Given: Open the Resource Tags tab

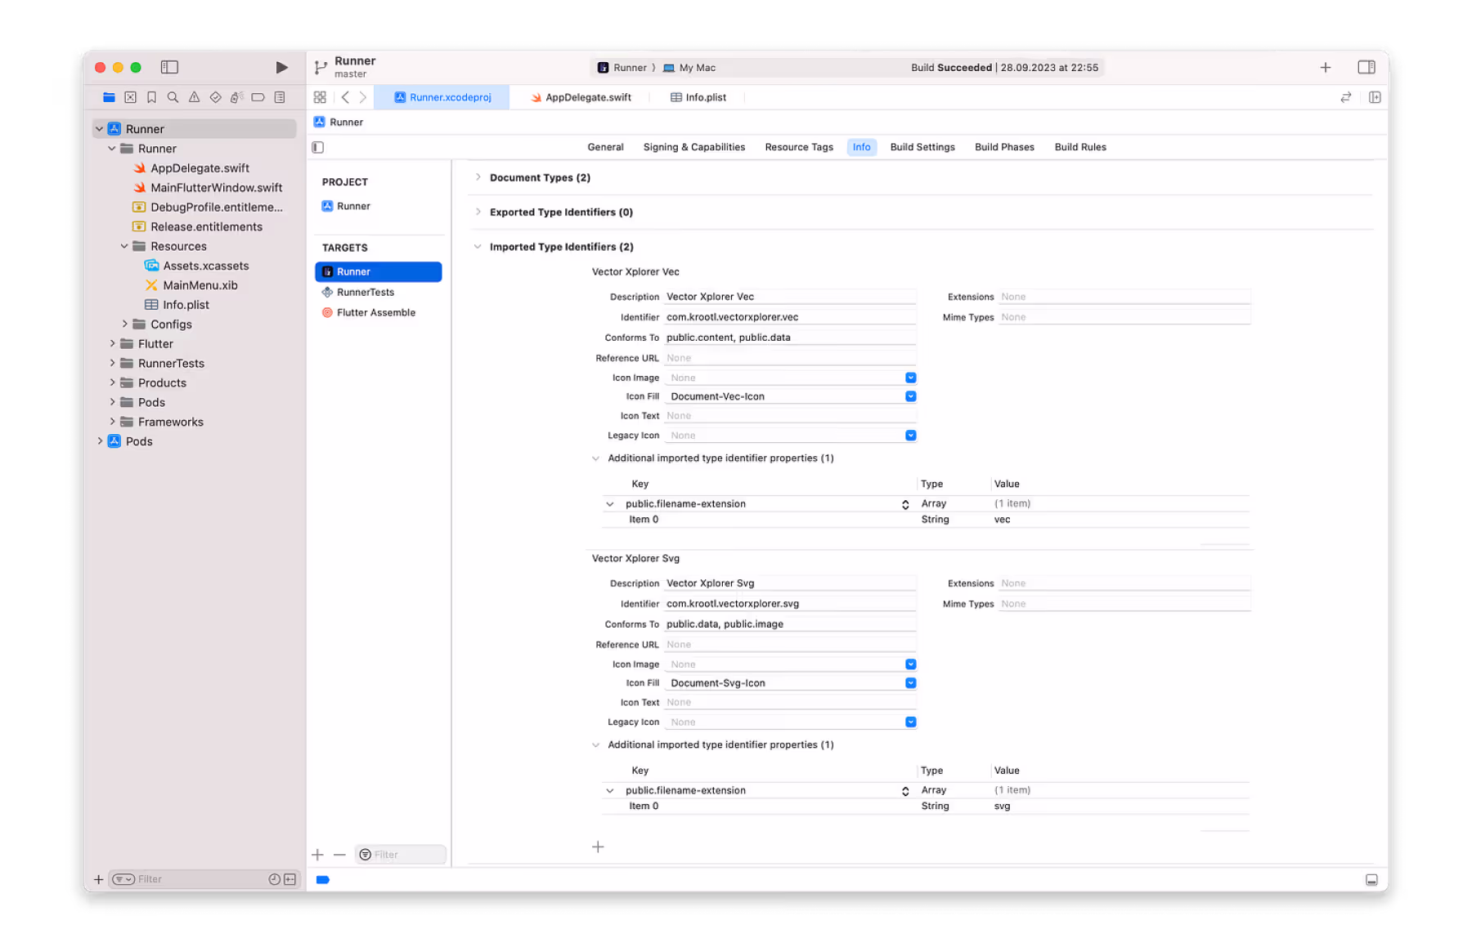Looking at the screenshot, I should (x=798, y=147).
